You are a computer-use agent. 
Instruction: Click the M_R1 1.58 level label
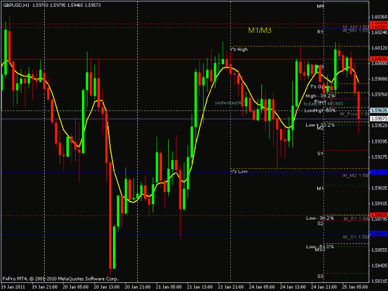click(356, 219)
